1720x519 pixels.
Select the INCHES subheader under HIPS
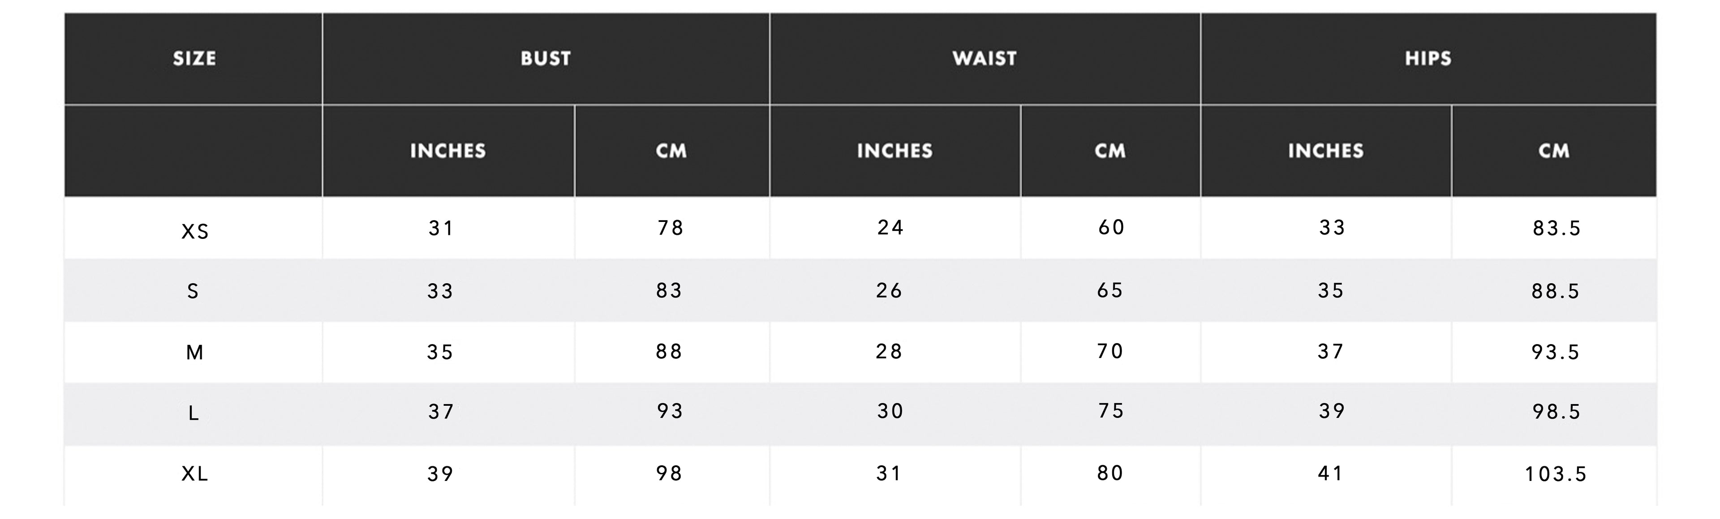point(1326,151)
